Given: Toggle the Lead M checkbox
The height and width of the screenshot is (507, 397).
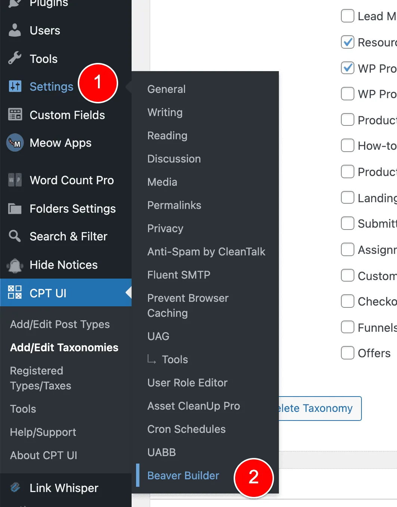Looking at the screenshot, I should tap(348, 16).
